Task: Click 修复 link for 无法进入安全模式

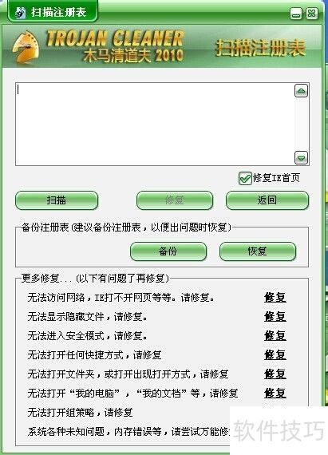Action: (275, 336)
